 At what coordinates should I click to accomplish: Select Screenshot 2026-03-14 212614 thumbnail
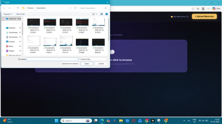pyautogui.click(x=50, y=22)
